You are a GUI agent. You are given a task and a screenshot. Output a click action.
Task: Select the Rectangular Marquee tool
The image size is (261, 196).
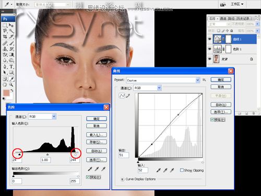point(5,26)
